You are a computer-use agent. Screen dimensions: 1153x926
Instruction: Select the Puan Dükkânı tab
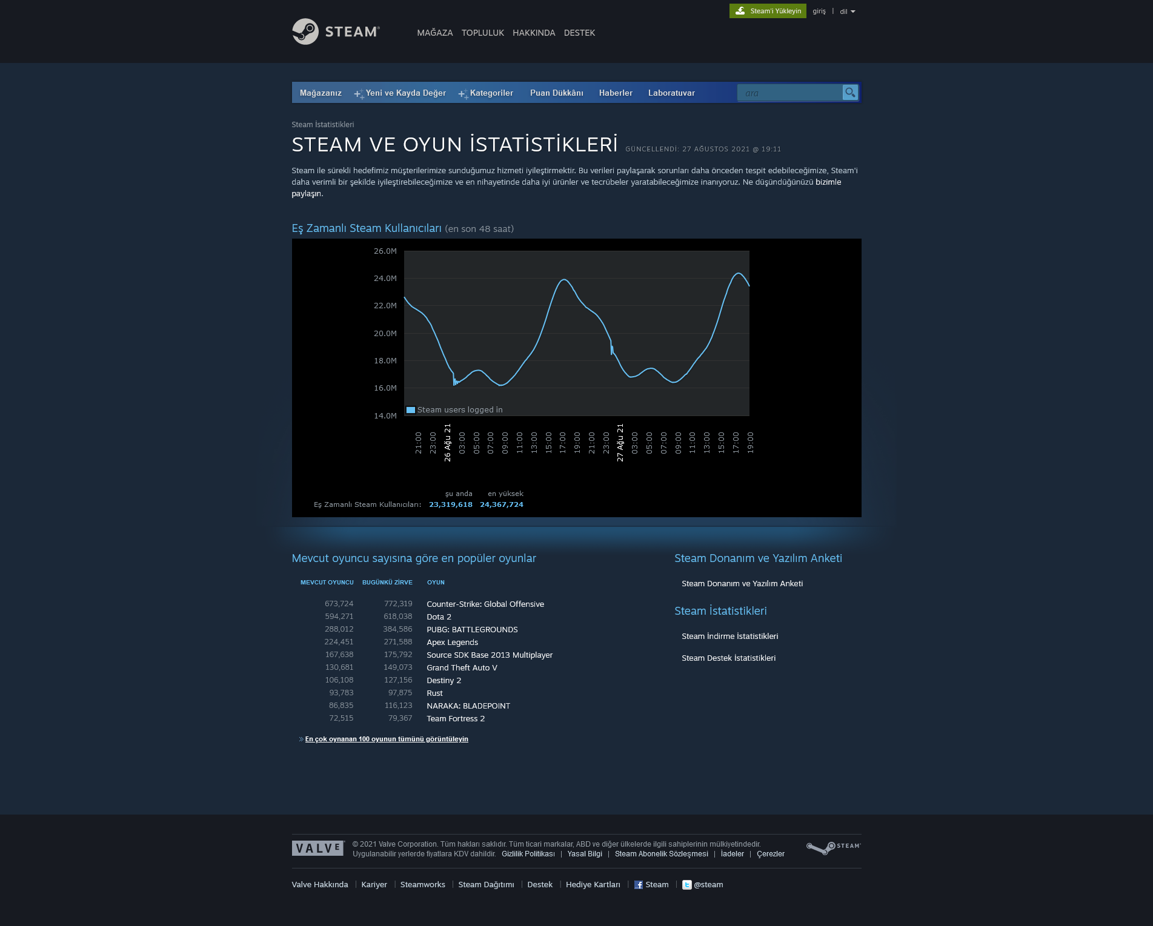(557, 93)
